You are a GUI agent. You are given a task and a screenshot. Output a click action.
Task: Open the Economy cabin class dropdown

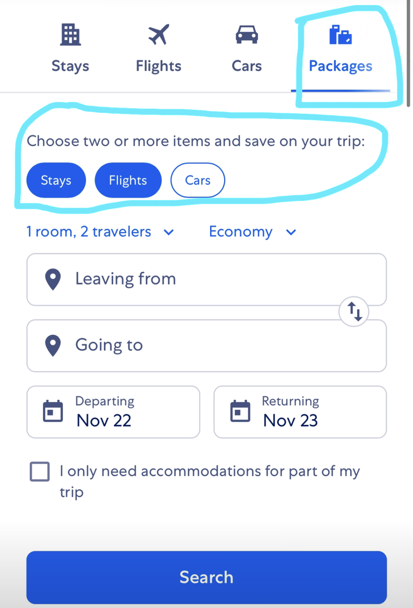[253, 232]
